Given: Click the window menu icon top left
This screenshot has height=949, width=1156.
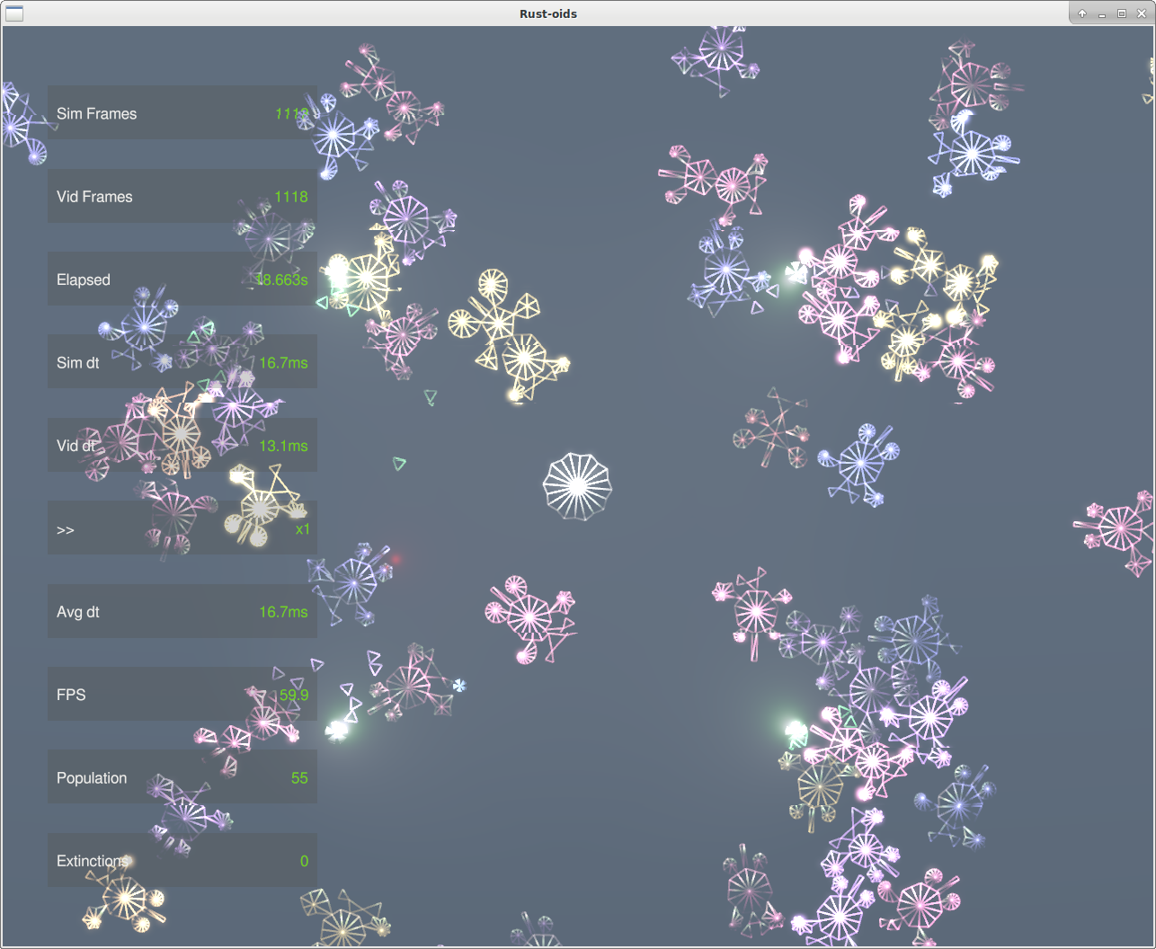Looking at the screenshot, I should [14, 13].
